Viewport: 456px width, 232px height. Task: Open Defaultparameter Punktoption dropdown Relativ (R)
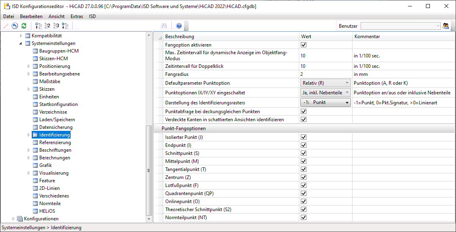[x=325, y=83]
